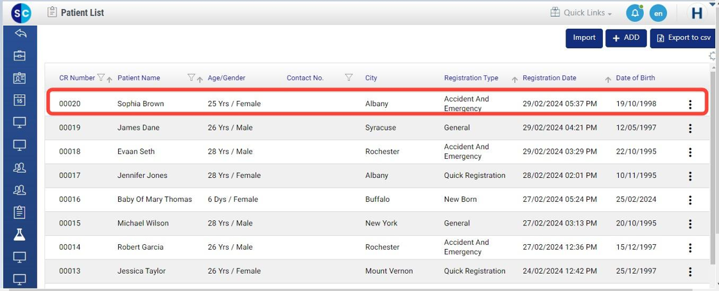Open actions menu for Baby Of Mary Thomas
This screenshot has height=291, width=719.
point(690,200)
